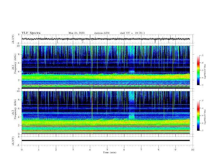Viewport: 217px width, 168px height.
Task: Click time axis tick label "9"
Action: 175,150
